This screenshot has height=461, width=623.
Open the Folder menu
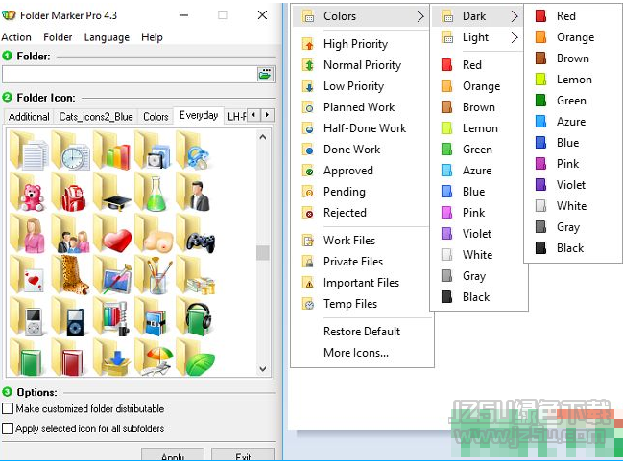click(58, 37)
